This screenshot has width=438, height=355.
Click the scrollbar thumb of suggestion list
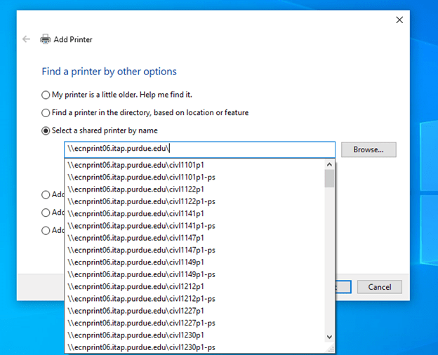[329, 178]
